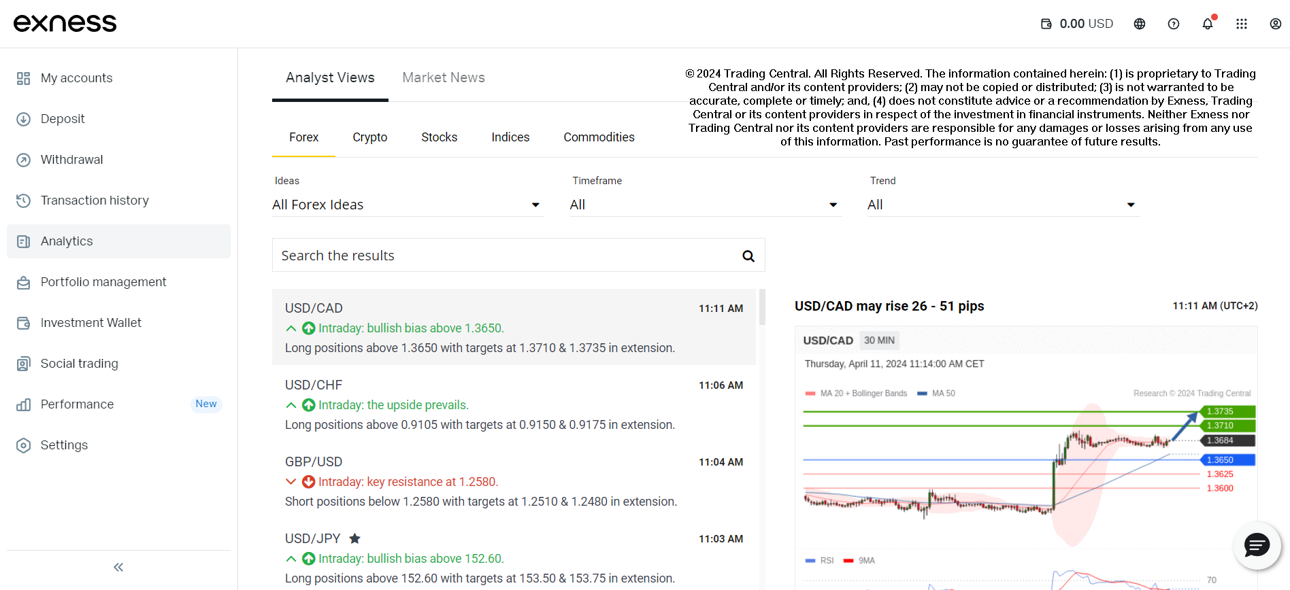Viewport: 1290px width, 590px height.
Task: Click the 1.3650 pivot price label
Action: pyautogui.click(x=1227, y=460)
